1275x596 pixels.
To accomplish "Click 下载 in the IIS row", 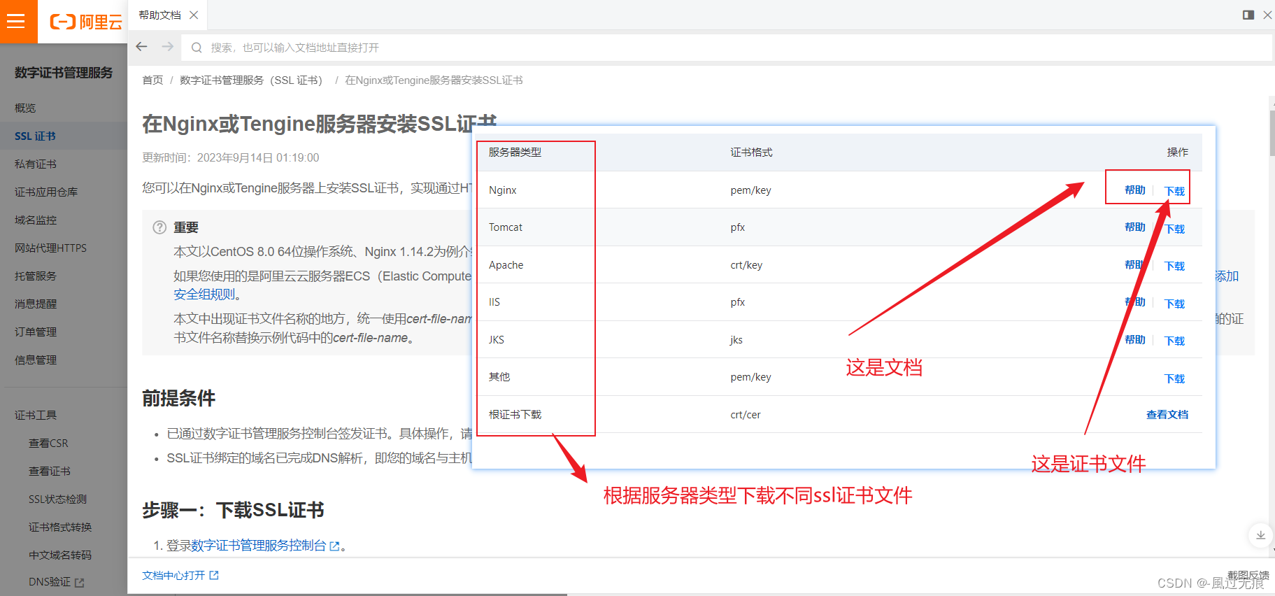I will point(1175,304).
